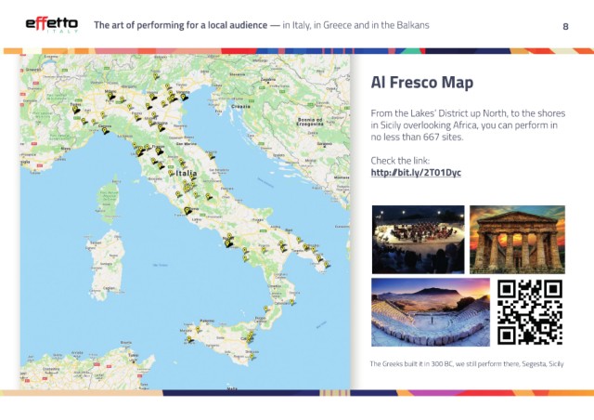Select the Greek temple photo
The image size is (594, 420).
(517, 239)
